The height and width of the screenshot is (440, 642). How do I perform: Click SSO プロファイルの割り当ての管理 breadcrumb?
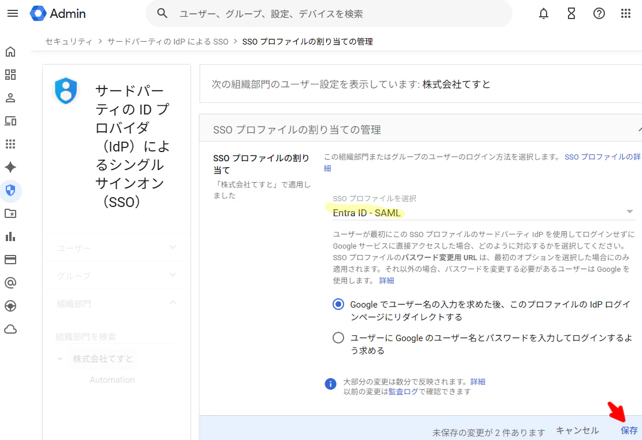coord(308,41)
